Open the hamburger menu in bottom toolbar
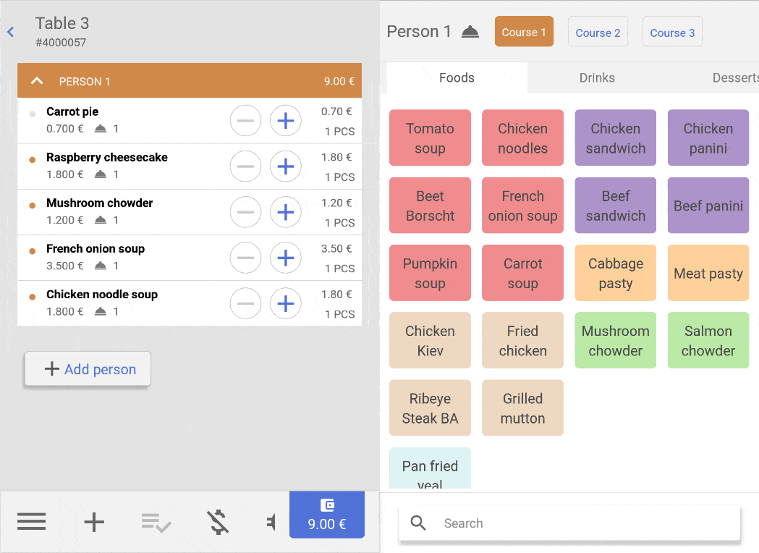Viewport: 759px width, 553px height. click(31, 521)
